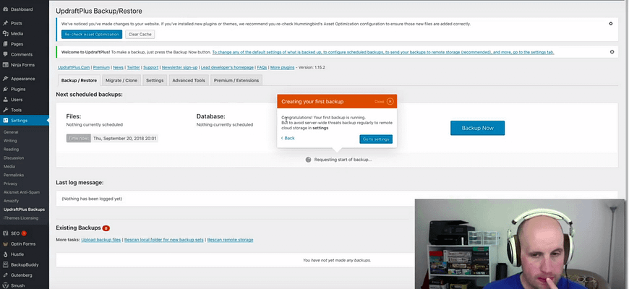Click the SEO Yoast icon
Image resolution: width=629 pixels, height=289 pixels.
pyautogui.click(x=5, y=233)
